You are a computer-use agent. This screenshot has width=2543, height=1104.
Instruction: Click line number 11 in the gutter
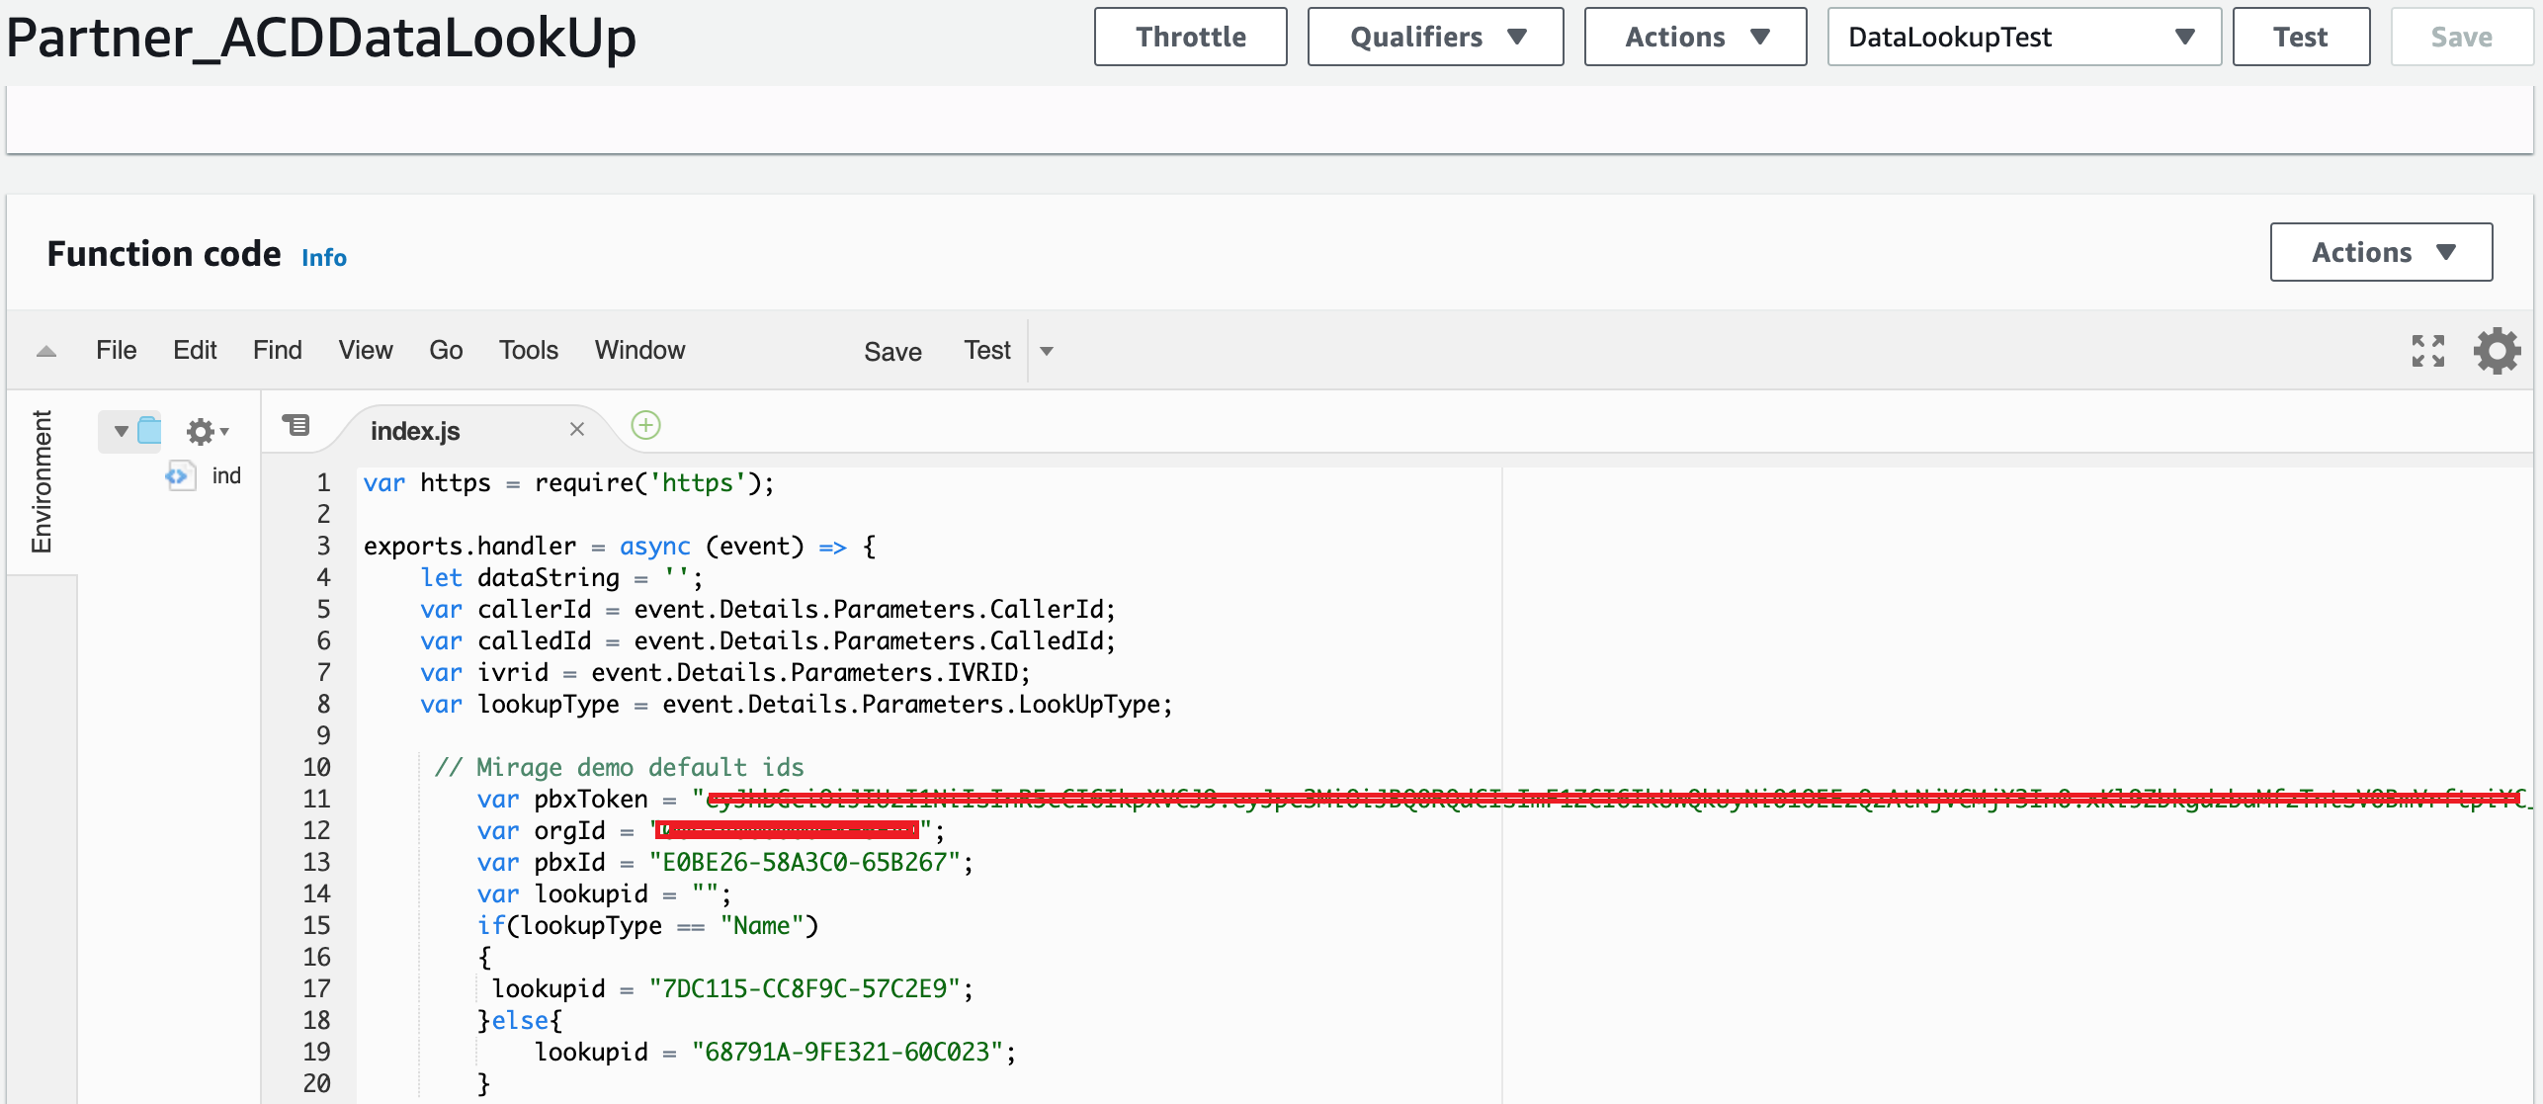pyautogui.click(x=316, y=799)
